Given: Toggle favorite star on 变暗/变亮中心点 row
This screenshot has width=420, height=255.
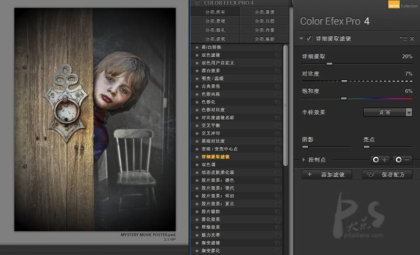Looking at the screenshot, I should [x=197, y=149].
